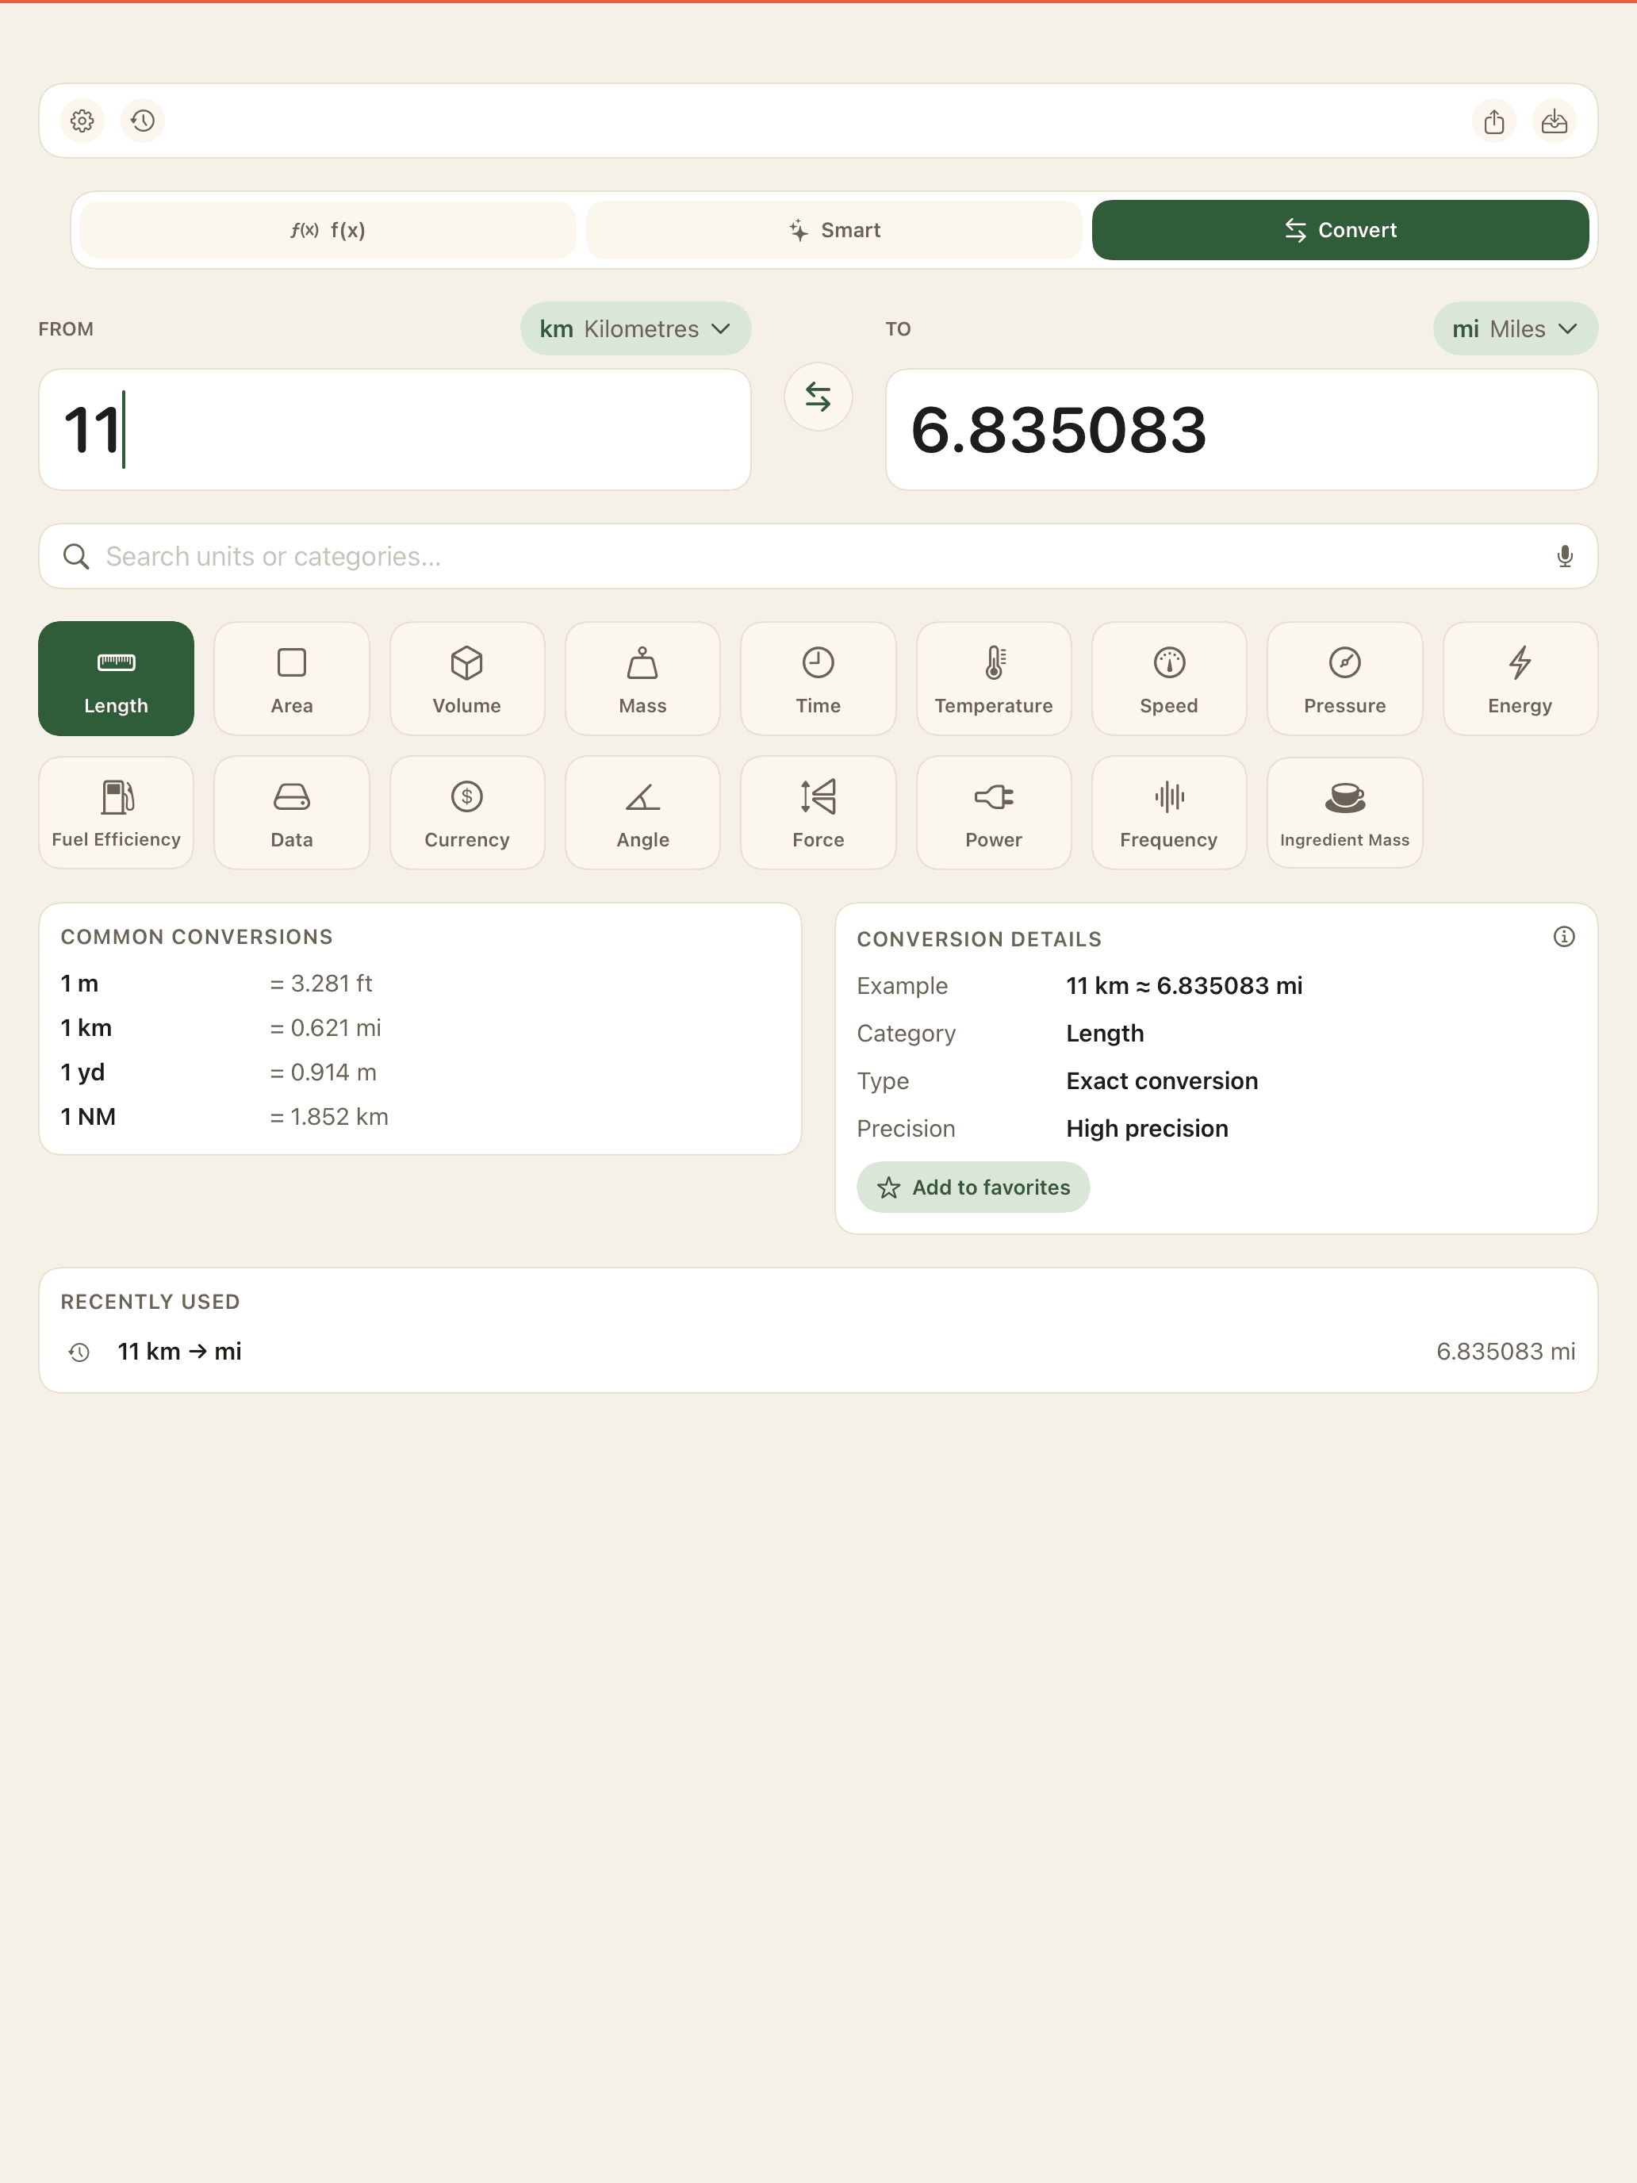Open the settings gear icon

(x=82, y=121)
